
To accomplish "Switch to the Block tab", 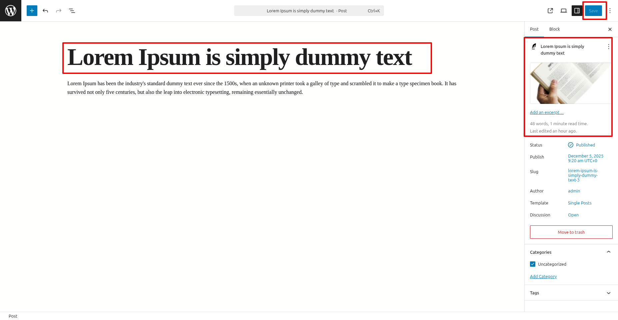I will pyautogui.click(x=554, y=29).
